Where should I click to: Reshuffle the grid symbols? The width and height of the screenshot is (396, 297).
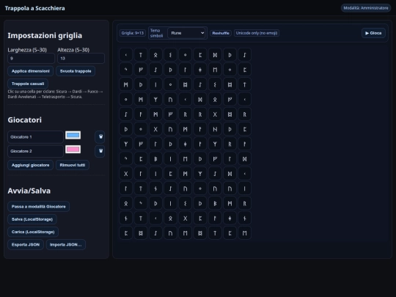pos(221,33)
